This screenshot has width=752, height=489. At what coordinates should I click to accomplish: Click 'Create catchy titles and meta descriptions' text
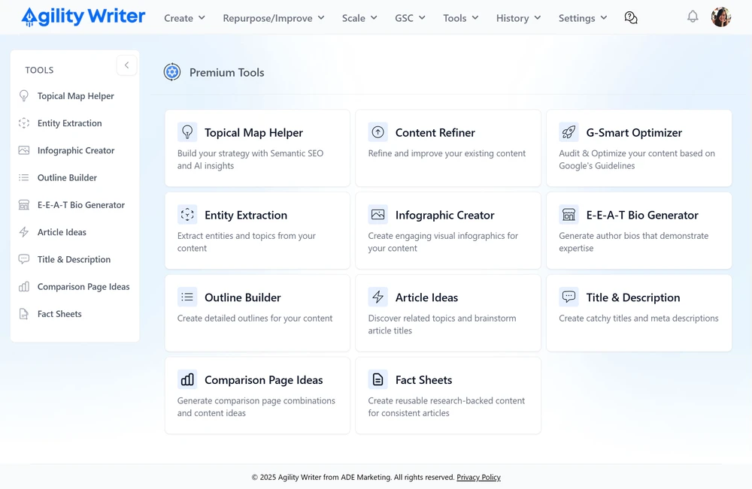point(638,318)
